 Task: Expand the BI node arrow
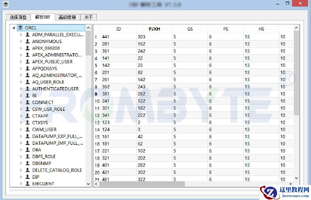(x=21, y=95)
